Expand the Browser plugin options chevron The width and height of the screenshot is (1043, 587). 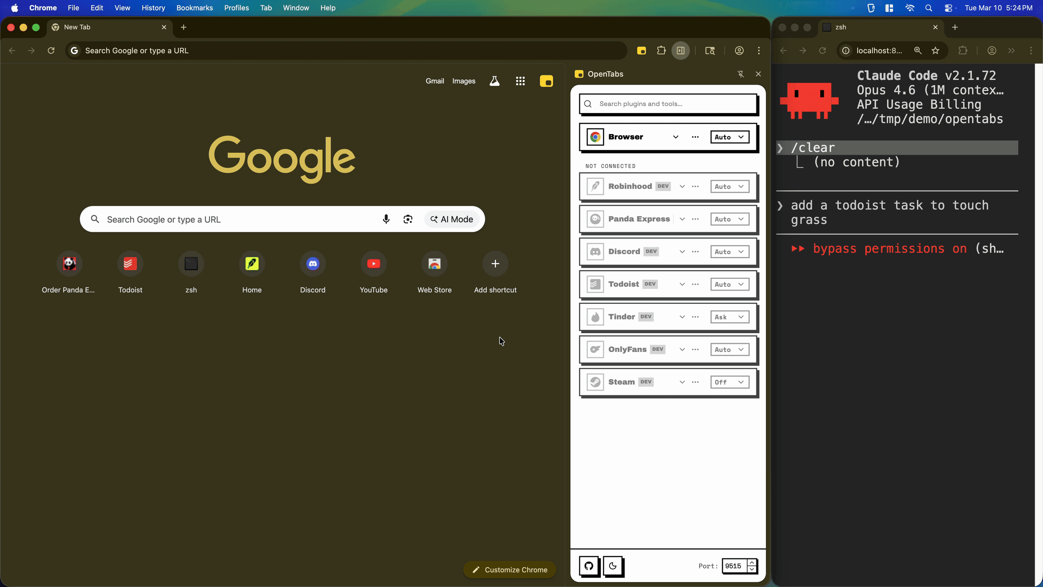click(x=675, y=137)
